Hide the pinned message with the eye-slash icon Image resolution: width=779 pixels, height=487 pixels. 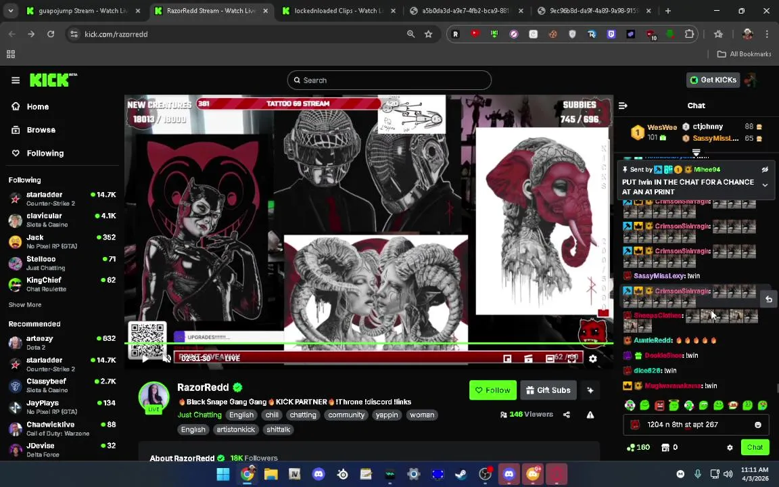tap(765, 170)
